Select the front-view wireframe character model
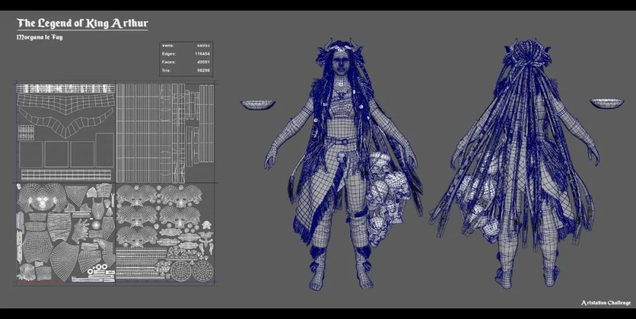The image size is (636, 319). (x=344, y=165)
